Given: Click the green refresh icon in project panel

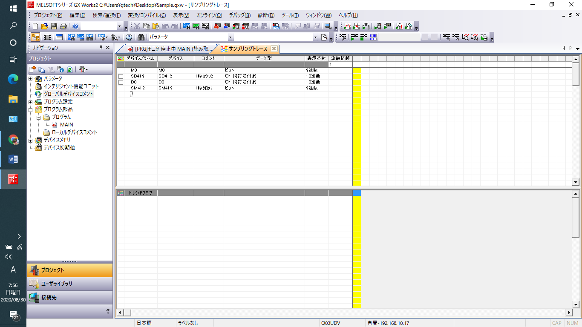Looking at the screenshot, I should point(69,69).
